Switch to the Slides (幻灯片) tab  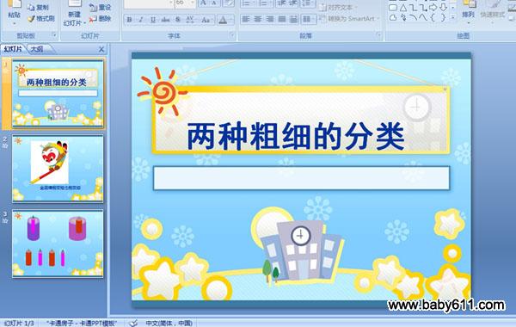tap(13, 49)
